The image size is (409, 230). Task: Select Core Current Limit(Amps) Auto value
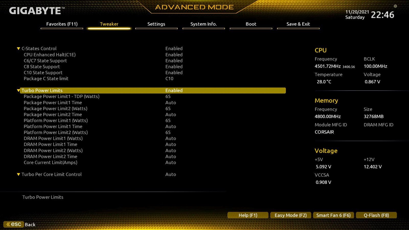[171, 163]
